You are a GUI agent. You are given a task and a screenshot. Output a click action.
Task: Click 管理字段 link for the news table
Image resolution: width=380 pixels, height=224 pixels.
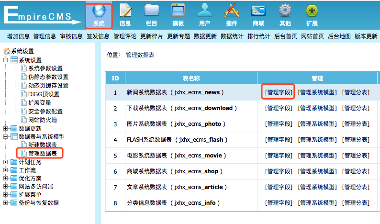(279, 92)
